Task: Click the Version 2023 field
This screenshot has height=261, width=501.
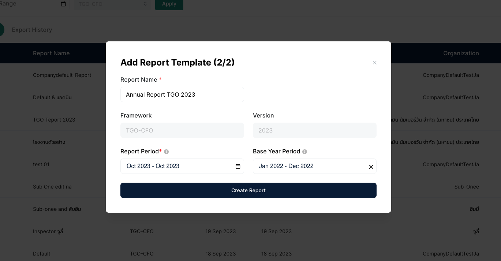Action: point(314,130)
